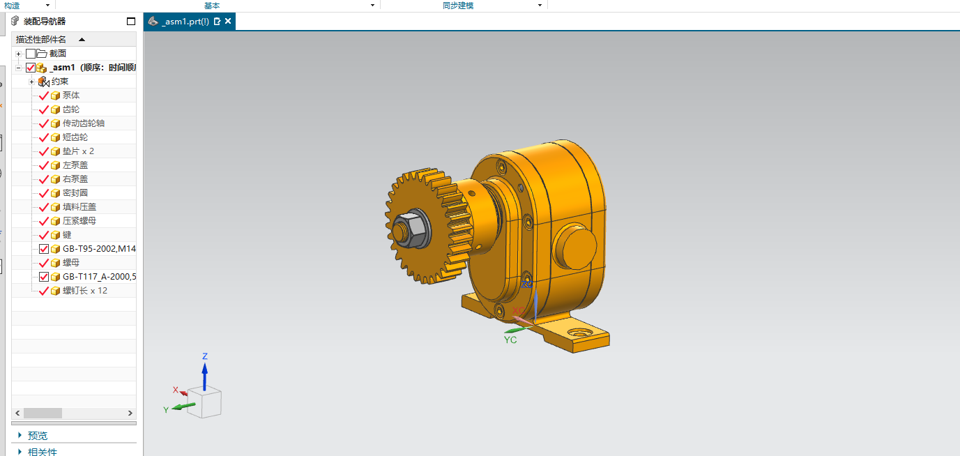Expand the 相关件 section
This screenshot has width=960, height=456.
(x=20, y=452)
